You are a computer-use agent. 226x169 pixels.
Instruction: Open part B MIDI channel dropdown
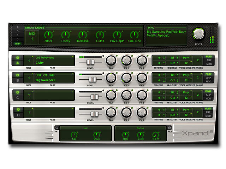(29, 78)
